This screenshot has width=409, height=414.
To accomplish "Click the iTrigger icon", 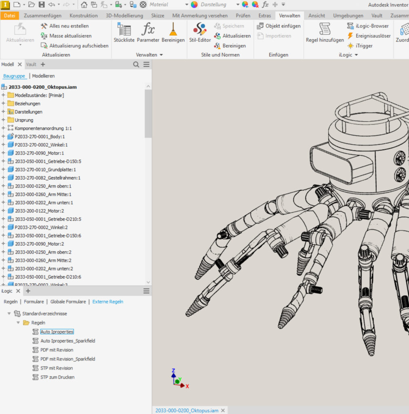I will [x=350, y=46].
